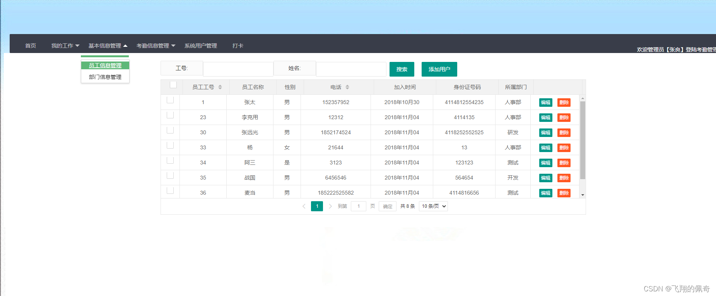Click the table vertical scrollbar thumb
716x296 pixels.
tap(583, 139)
